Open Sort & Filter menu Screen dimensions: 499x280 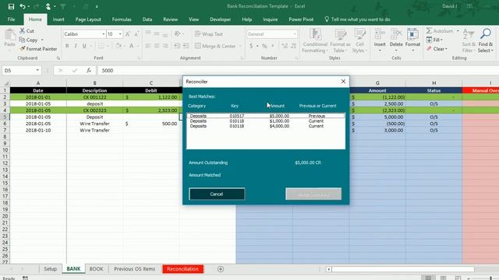[x=469, y=40]
